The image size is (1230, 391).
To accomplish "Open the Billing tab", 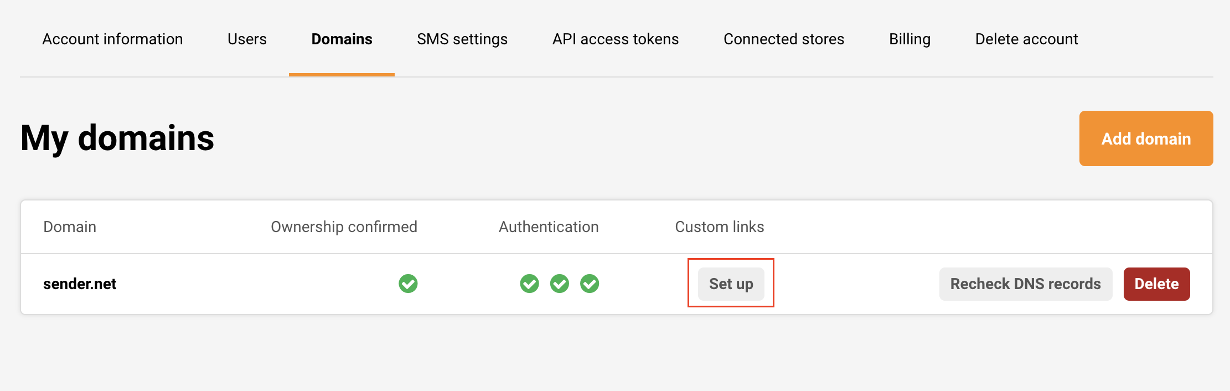I will [x=909, y=39].
